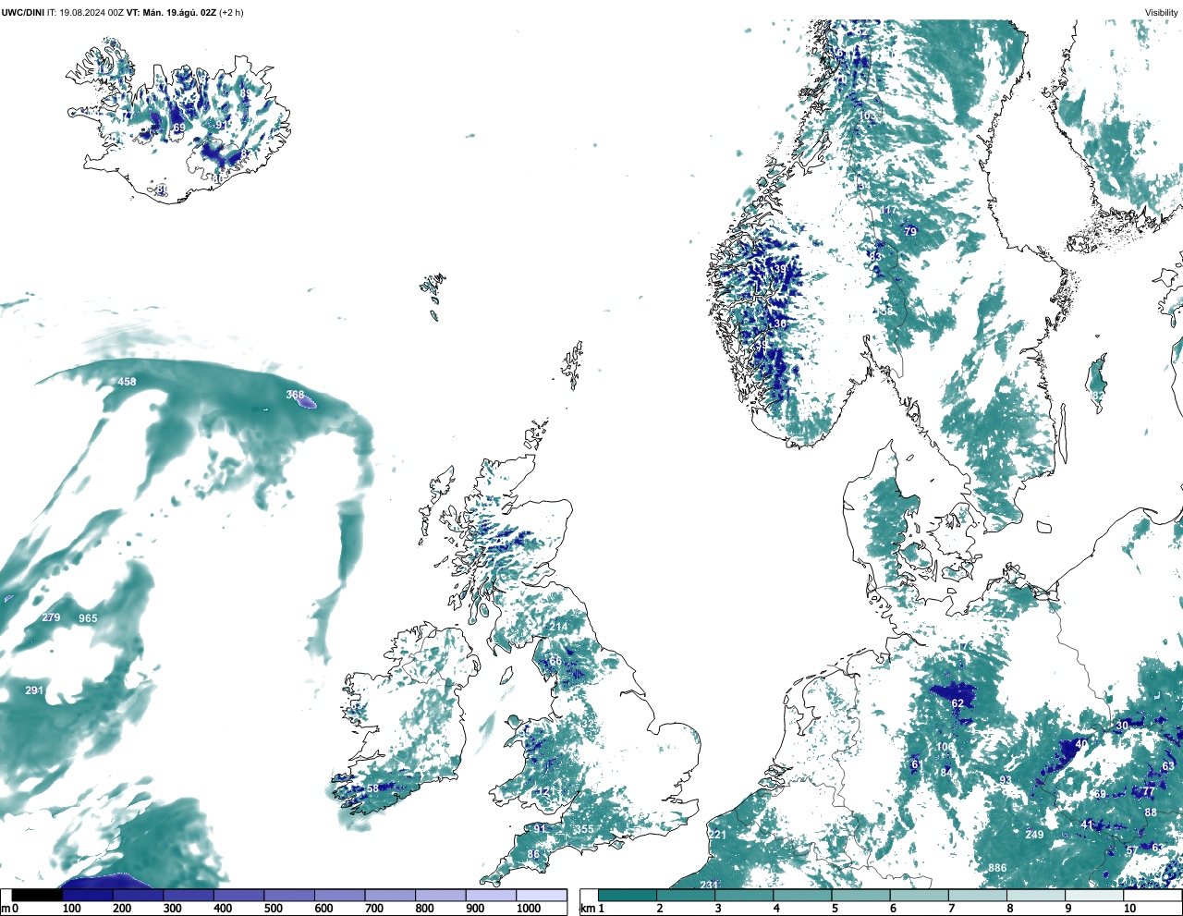
Task: Click the "69" value over western Iceland
Action: point(178,128)
